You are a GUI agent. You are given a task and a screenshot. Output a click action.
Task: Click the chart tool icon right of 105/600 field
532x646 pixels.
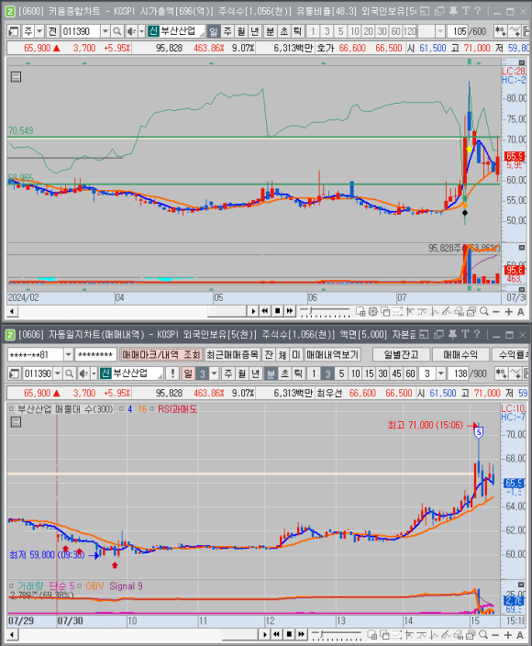[501, 31]
